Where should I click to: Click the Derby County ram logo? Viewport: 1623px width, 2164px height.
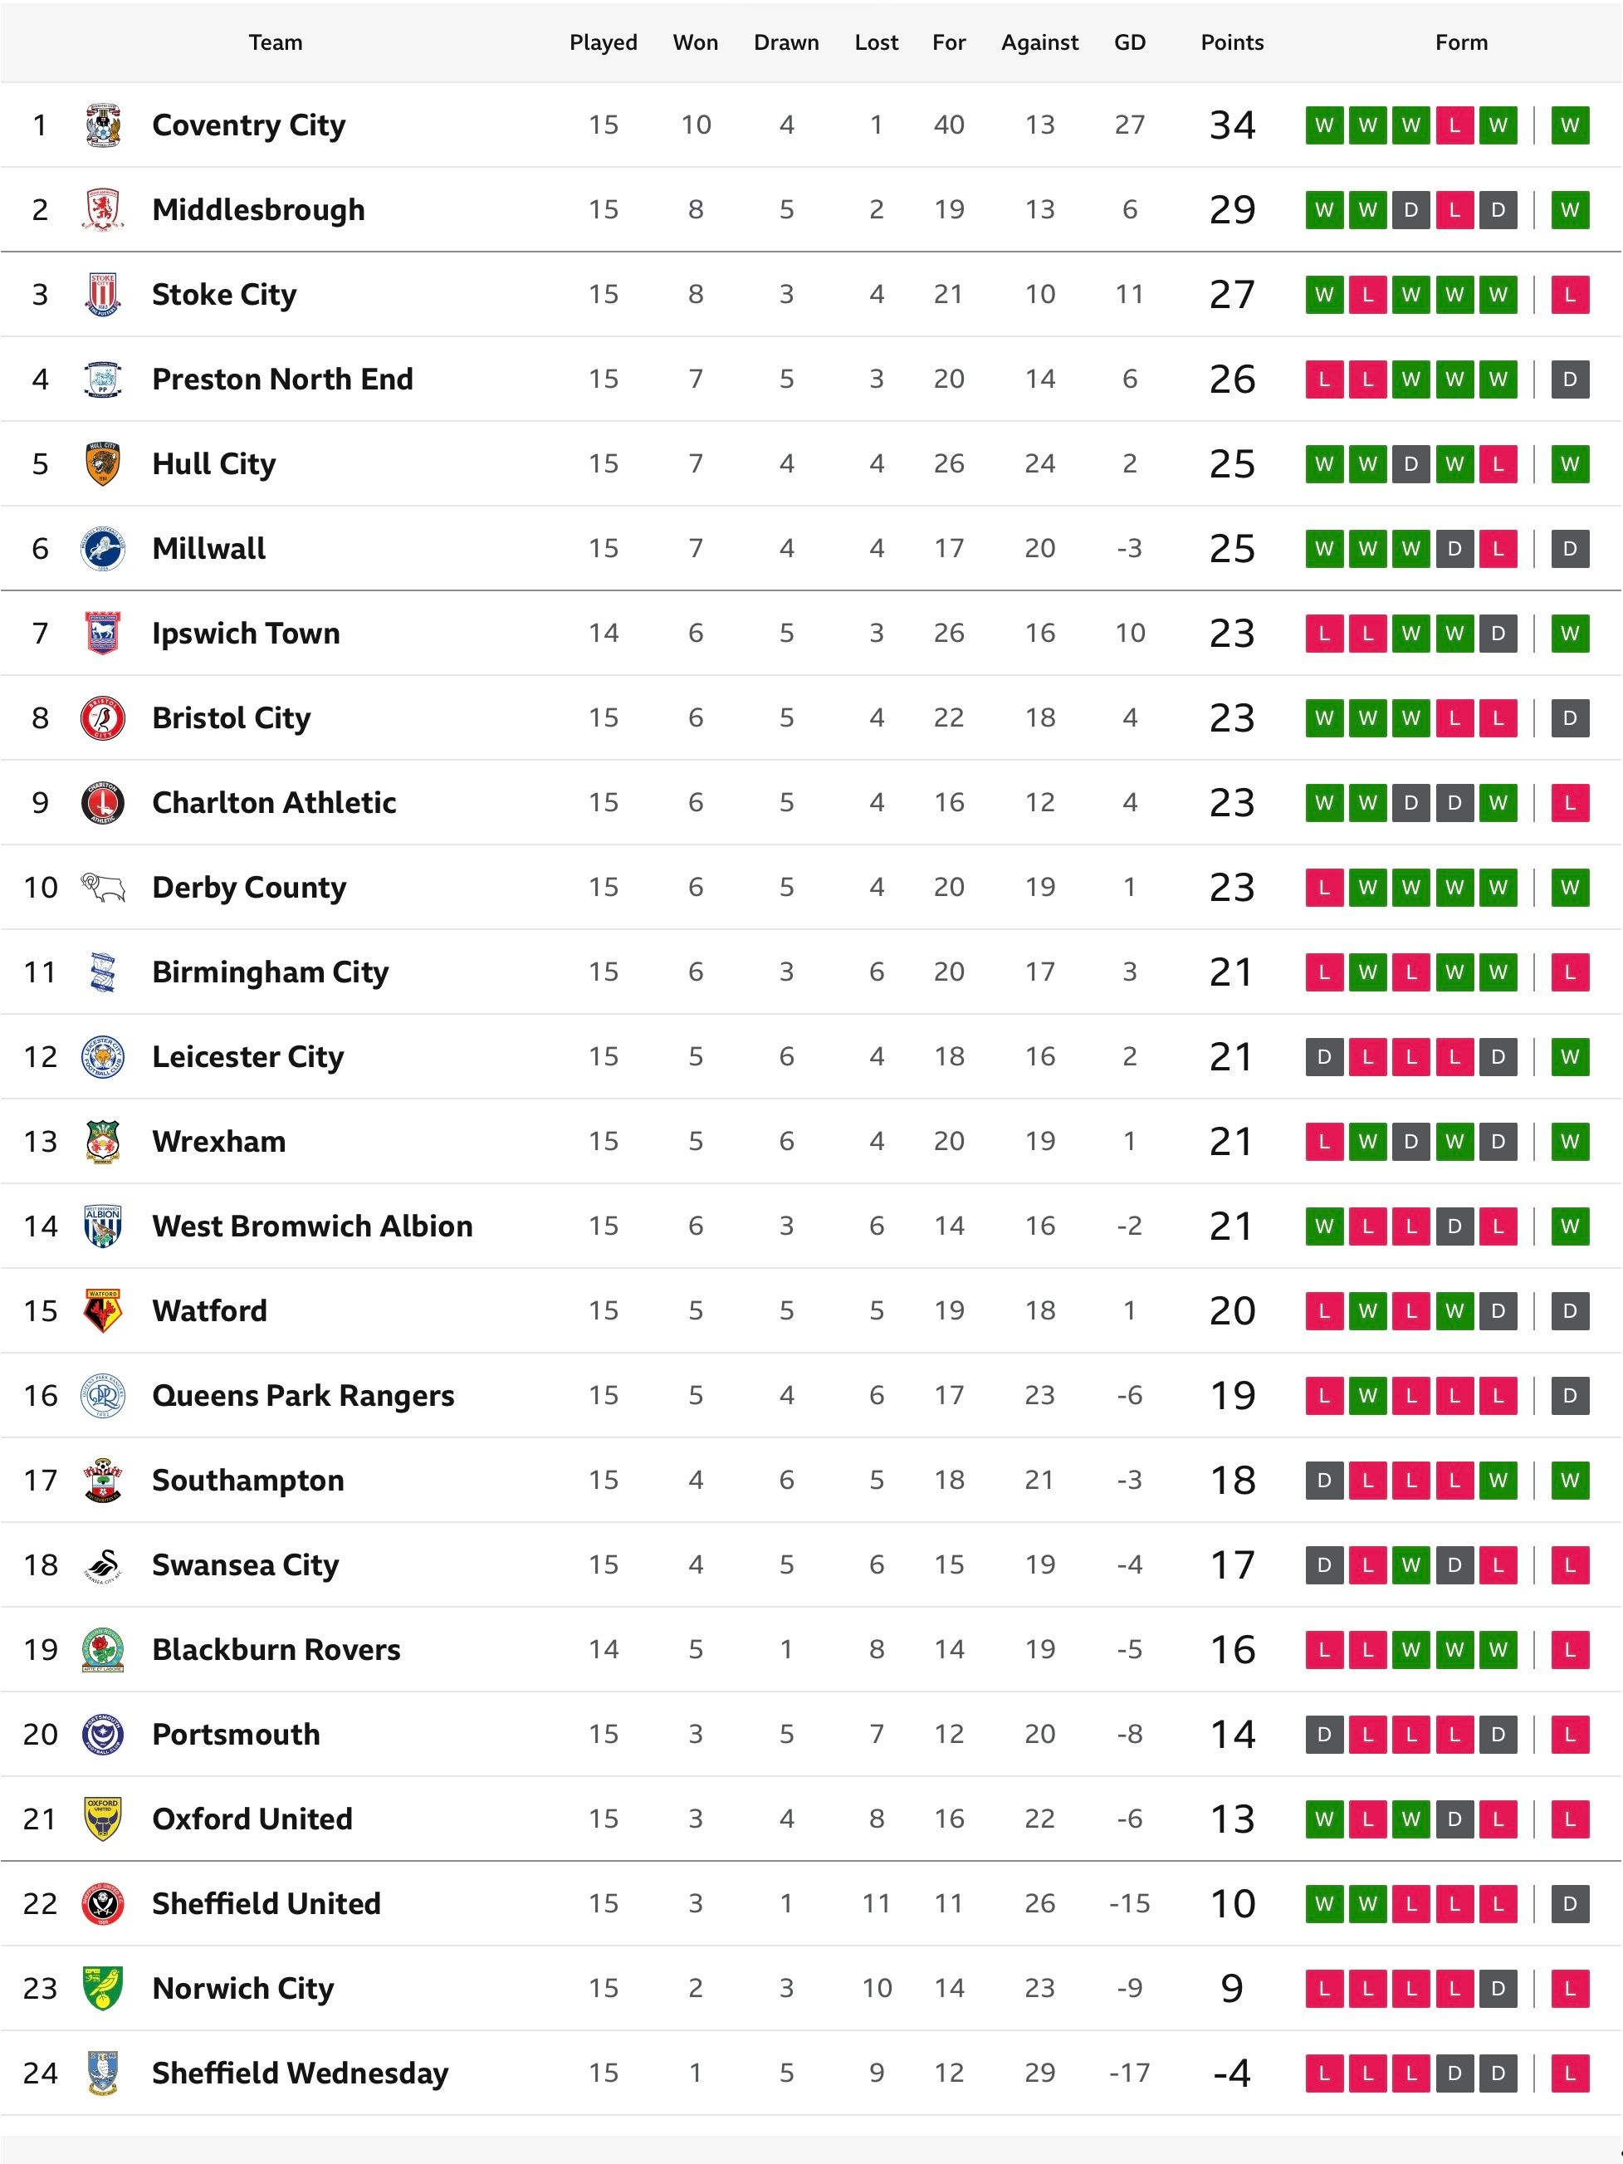[103, 888]
